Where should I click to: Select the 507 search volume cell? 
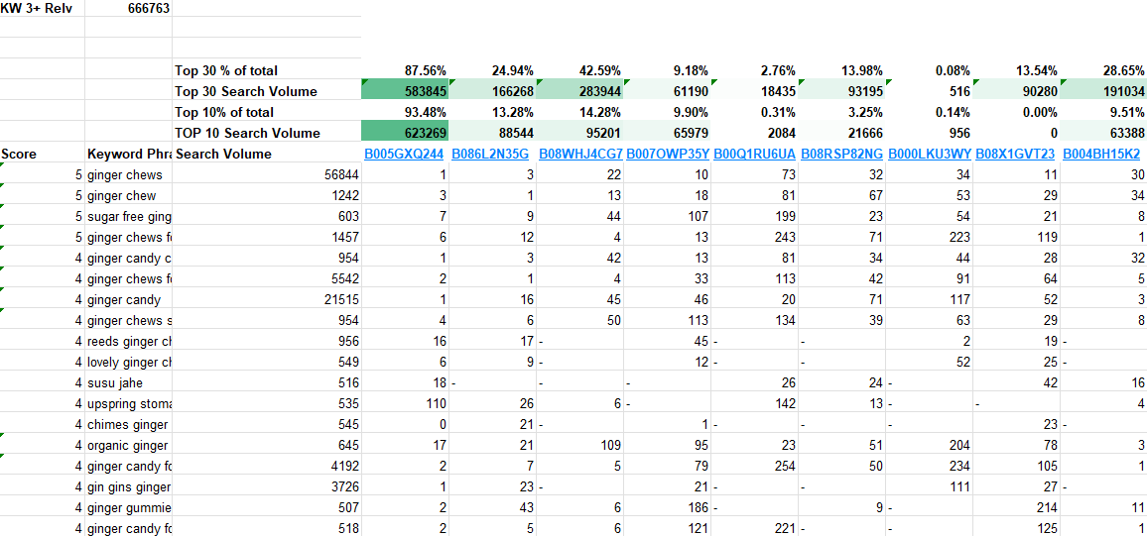coord(267,508)
